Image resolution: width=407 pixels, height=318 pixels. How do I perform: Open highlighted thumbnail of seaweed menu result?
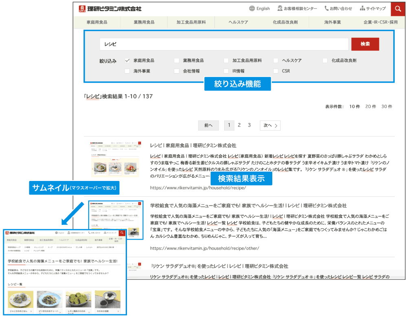116,220
